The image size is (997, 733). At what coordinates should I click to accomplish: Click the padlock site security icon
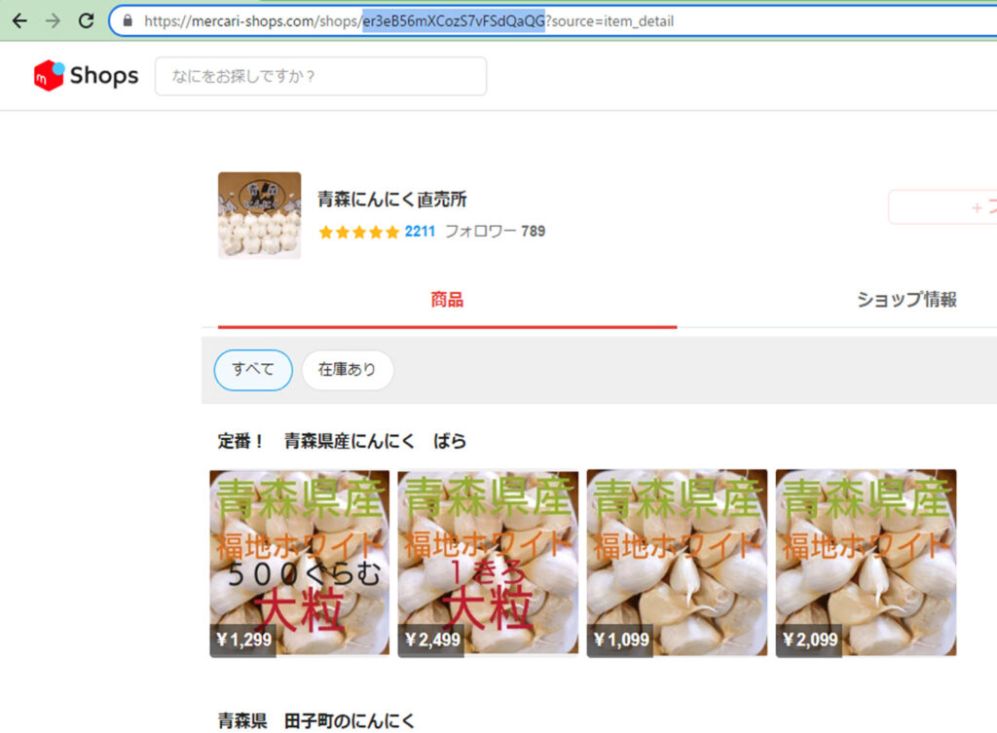[x=127, y=20]
